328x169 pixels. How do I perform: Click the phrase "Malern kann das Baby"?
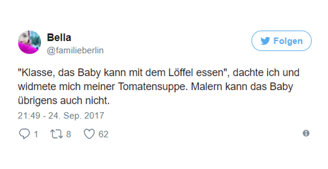pyautogui.click(x=242, y=87)
